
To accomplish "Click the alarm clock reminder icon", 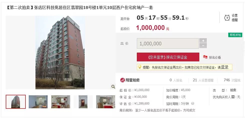I will (227, 18).
